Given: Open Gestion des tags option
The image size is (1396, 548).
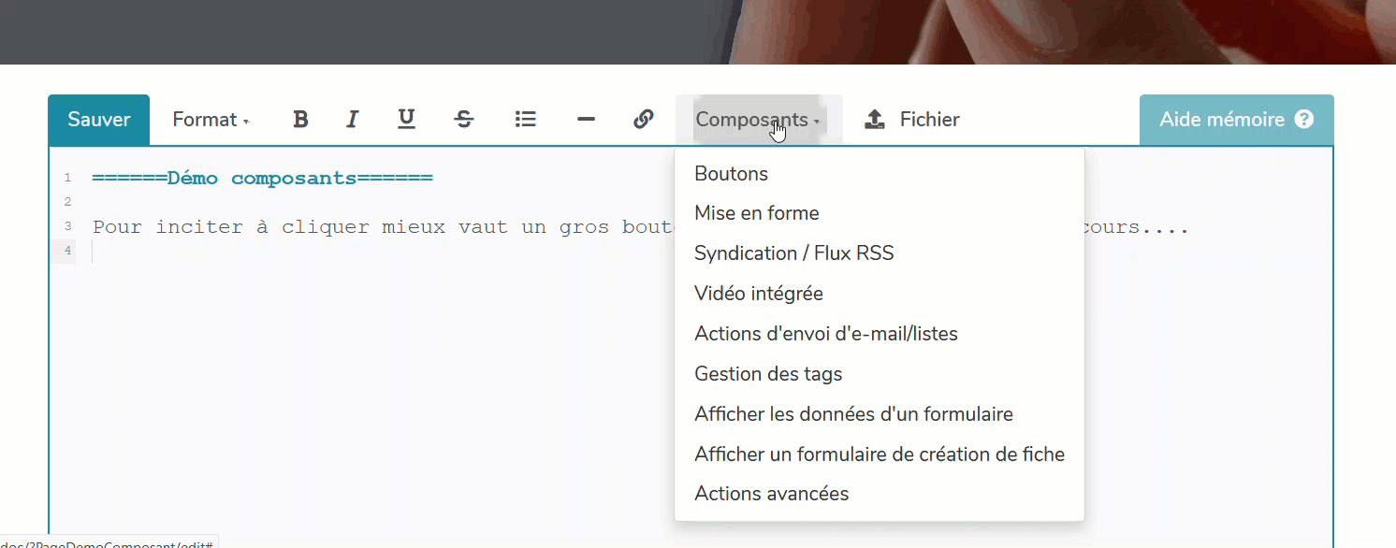Looking at the screenshot, I should pyautogui.click(x=768, y=373).
